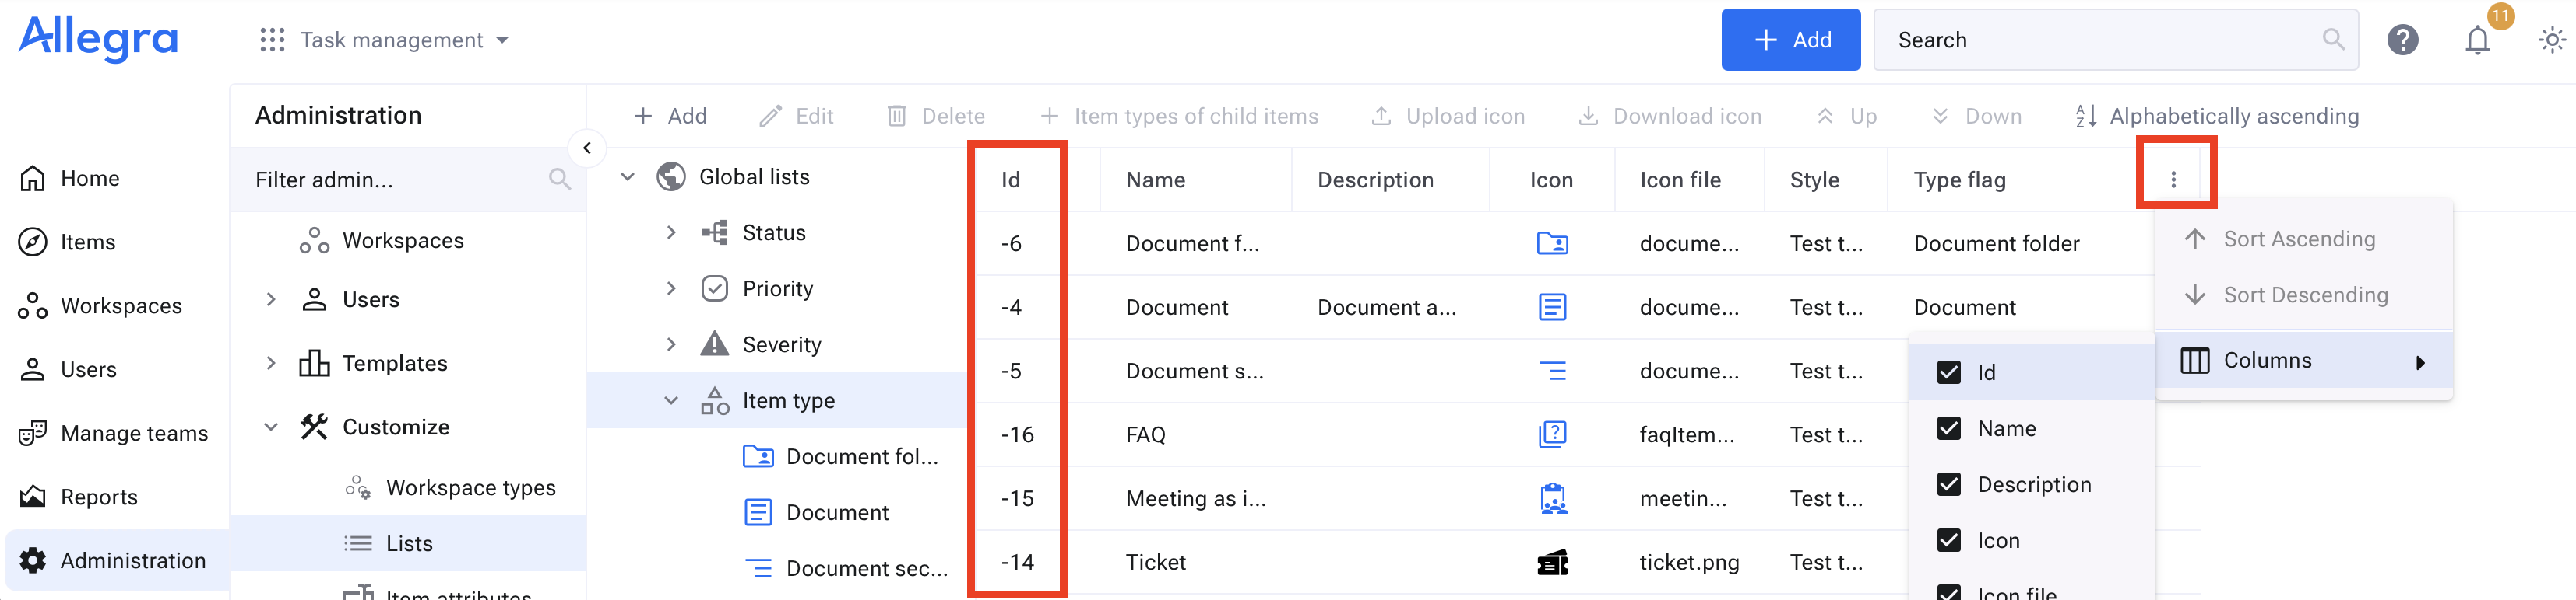Uncheck the Description column checkbox
The image size is (2576, 600).
(1948, 484)
